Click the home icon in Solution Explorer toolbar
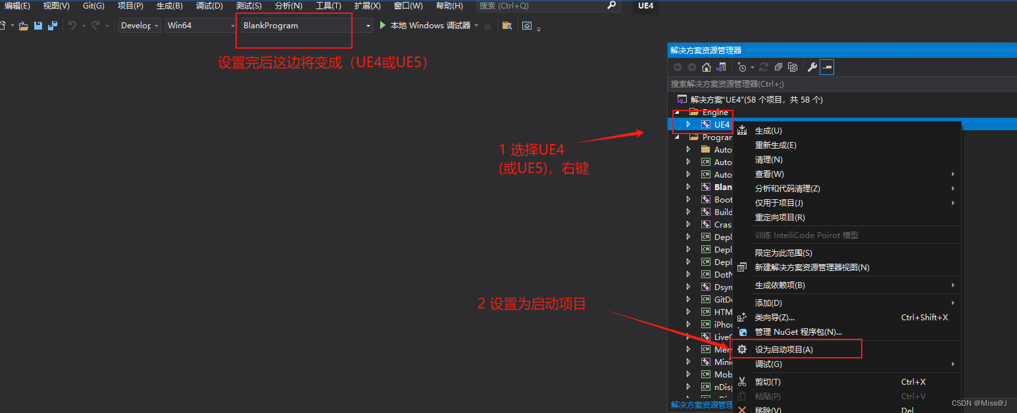1017x413 pixels. click(x=705, y=66)
